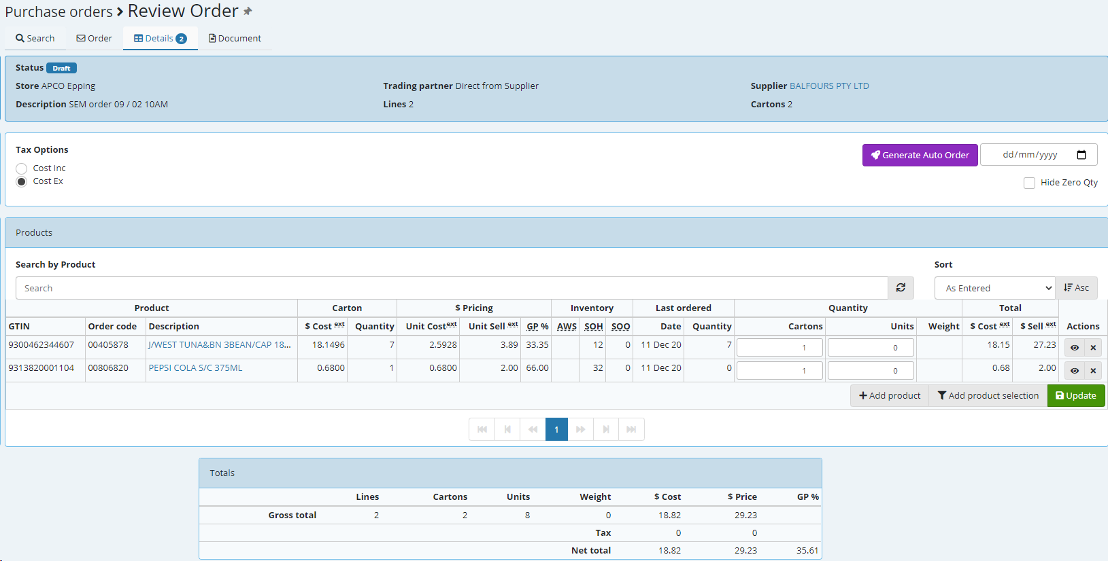Open the BALFOURS PTY LTD supplier link
This screenshot has width=1108, height=561.
(x=829, y=86)
